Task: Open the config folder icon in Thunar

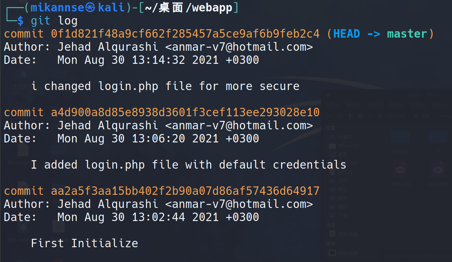Action: [400, 137]
